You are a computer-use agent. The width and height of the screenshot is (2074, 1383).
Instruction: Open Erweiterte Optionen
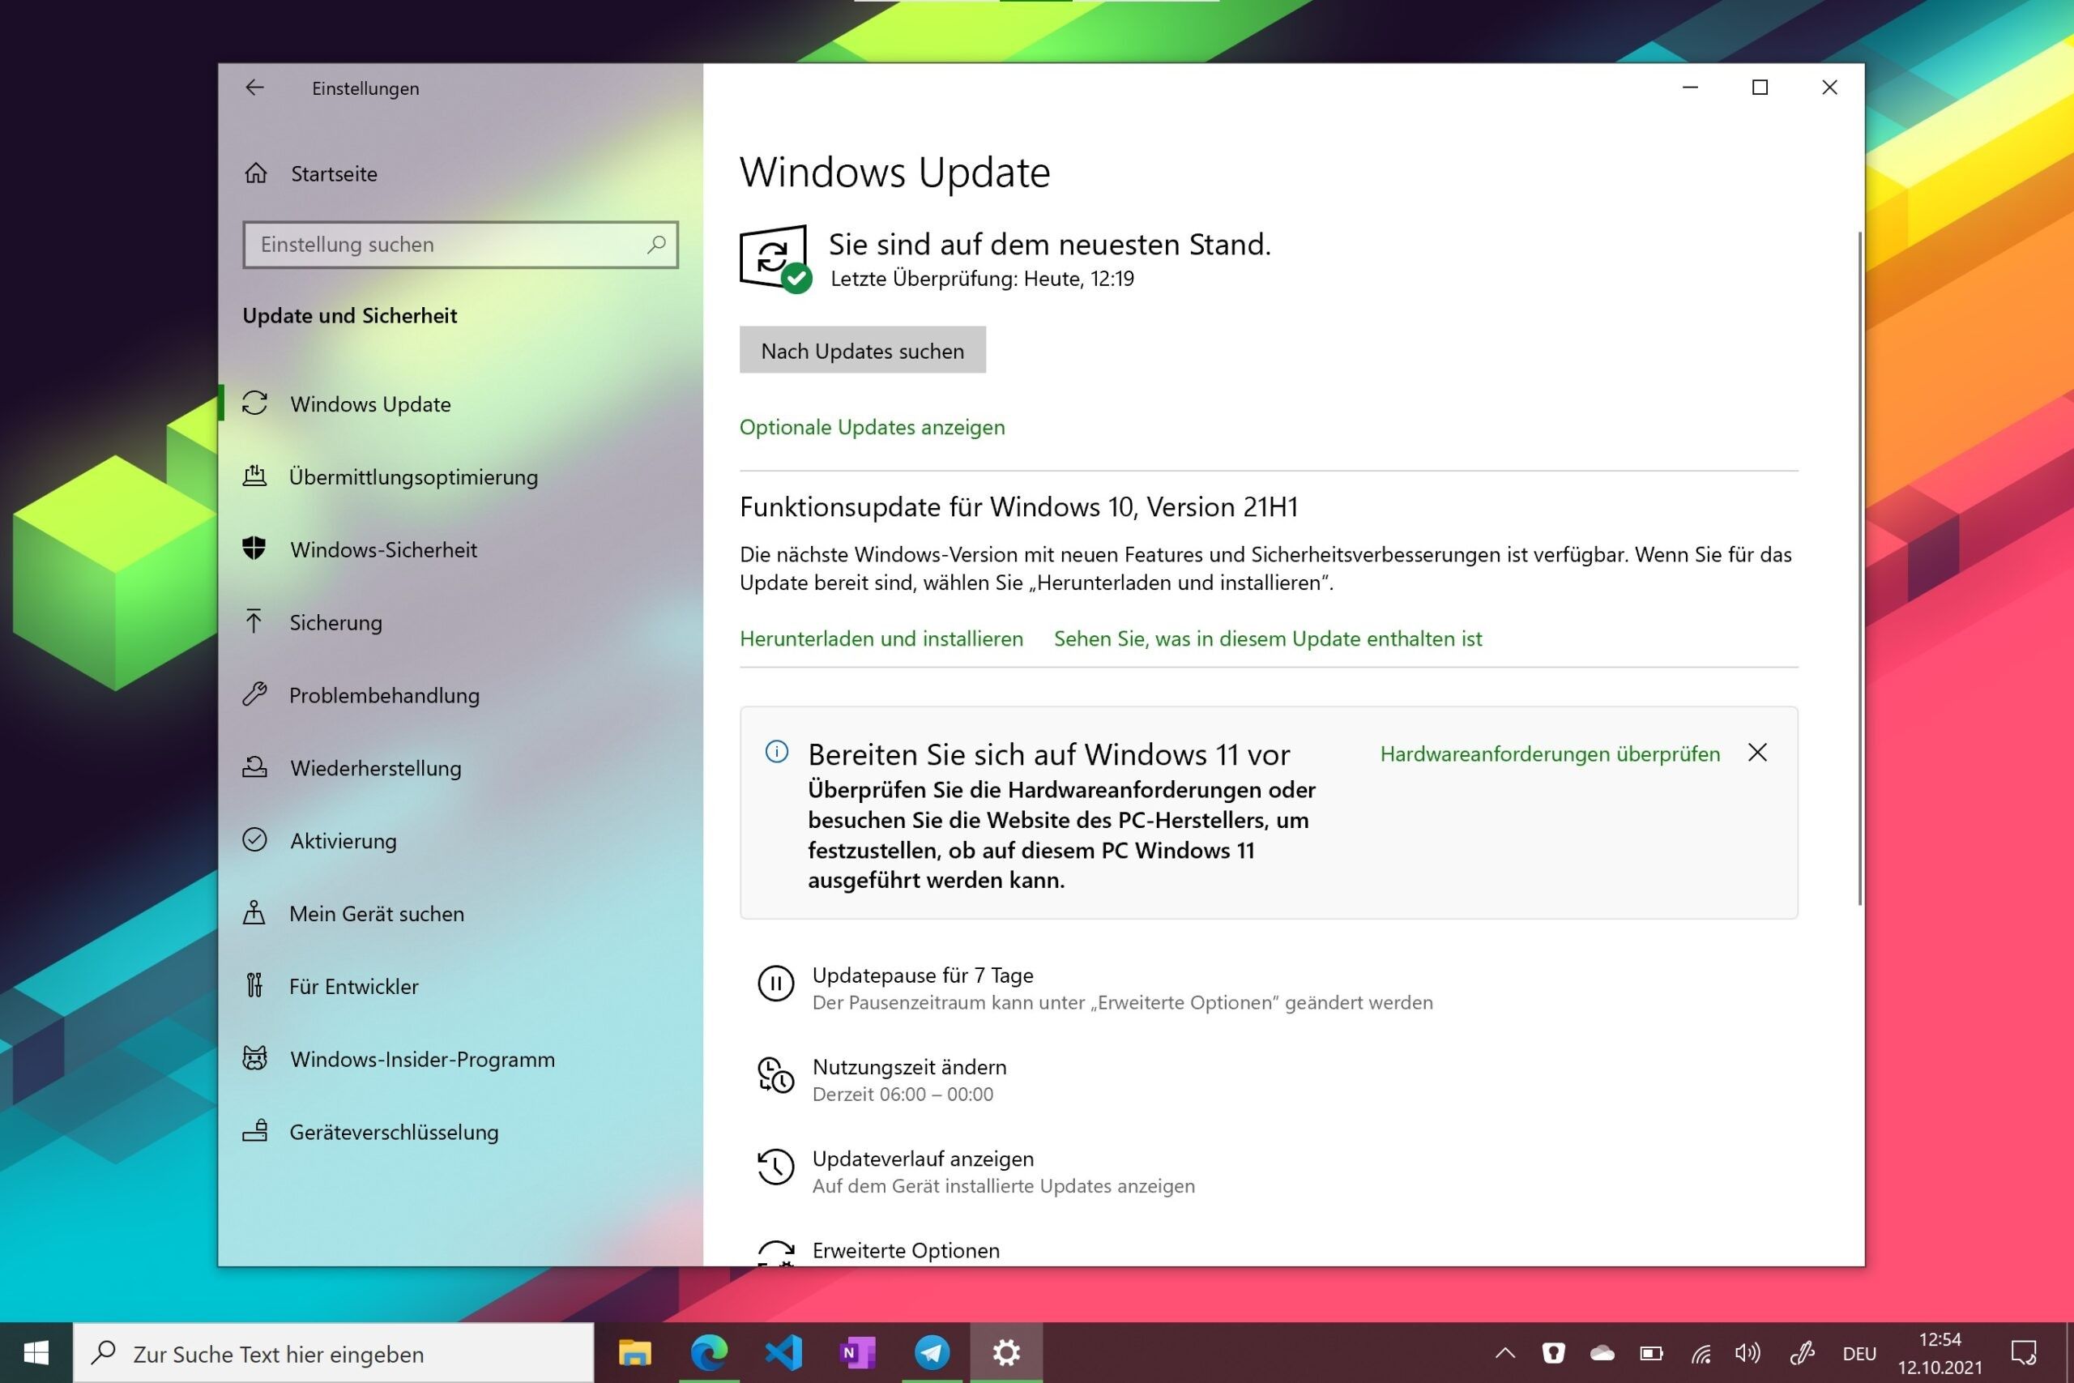[906, 1250]
